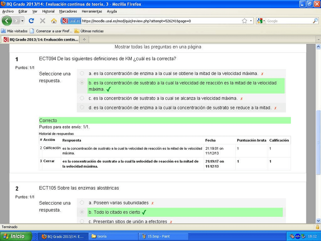Image resolution: width=321 pixels, height=241 pixels.
Task: Open the Marcadores menu
Action: point(68,11)
